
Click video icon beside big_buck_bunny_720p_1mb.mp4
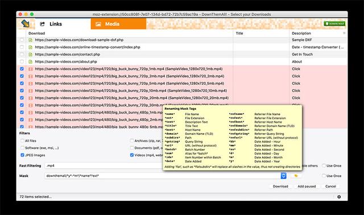tap(30, 69)
